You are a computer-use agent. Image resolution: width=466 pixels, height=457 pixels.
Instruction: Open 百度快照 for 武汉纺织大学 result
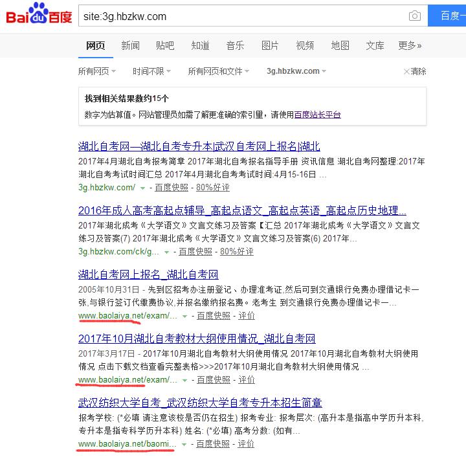[x=213, y=444]
